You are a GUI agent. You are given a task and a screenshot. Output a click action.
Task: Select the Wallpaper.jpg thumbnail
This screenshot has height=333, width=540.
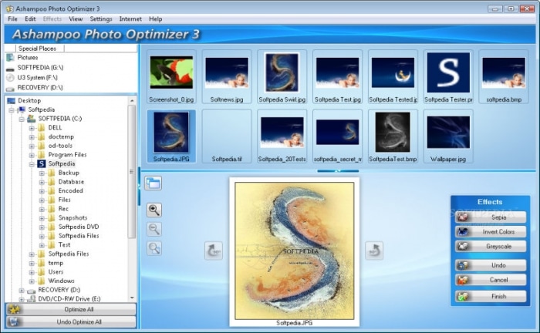click(x=448, y=136)
